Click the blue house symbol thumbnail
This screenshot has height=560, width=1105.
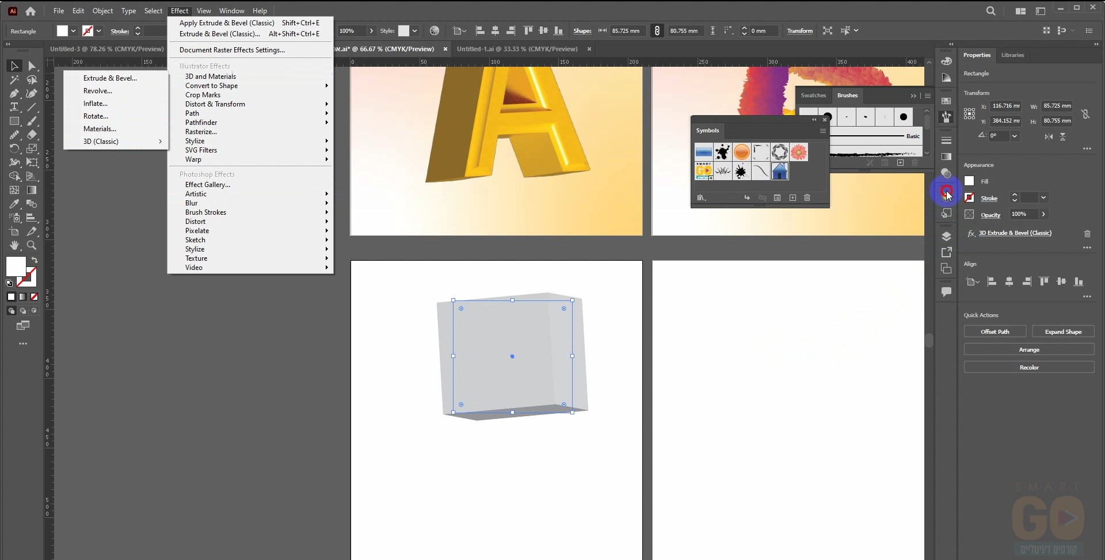pos(779,172)
